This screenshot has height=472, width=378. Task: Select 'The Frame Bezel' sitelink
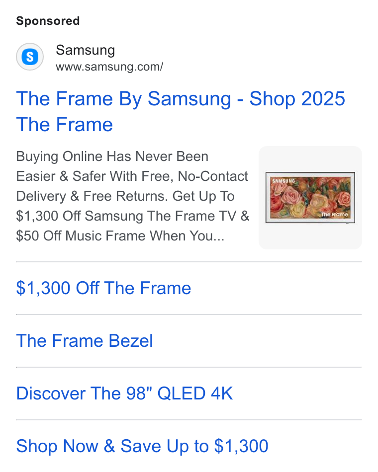click(85, 341)
